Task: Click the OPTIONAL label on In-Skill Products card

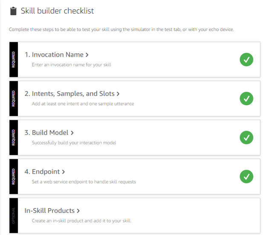Action: point(13,215)
